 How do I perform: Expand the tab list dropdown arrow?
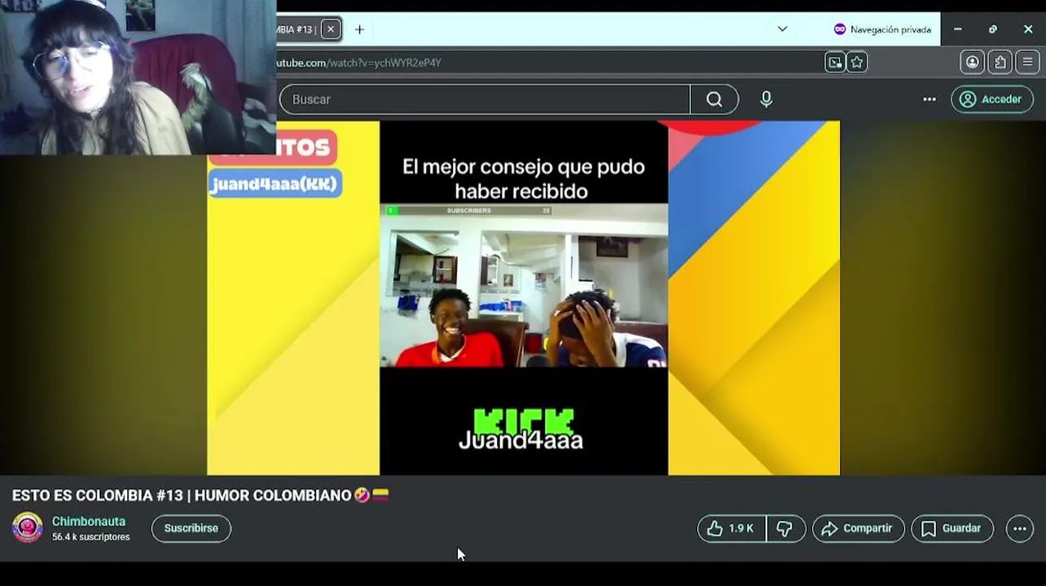click(782, 29)
